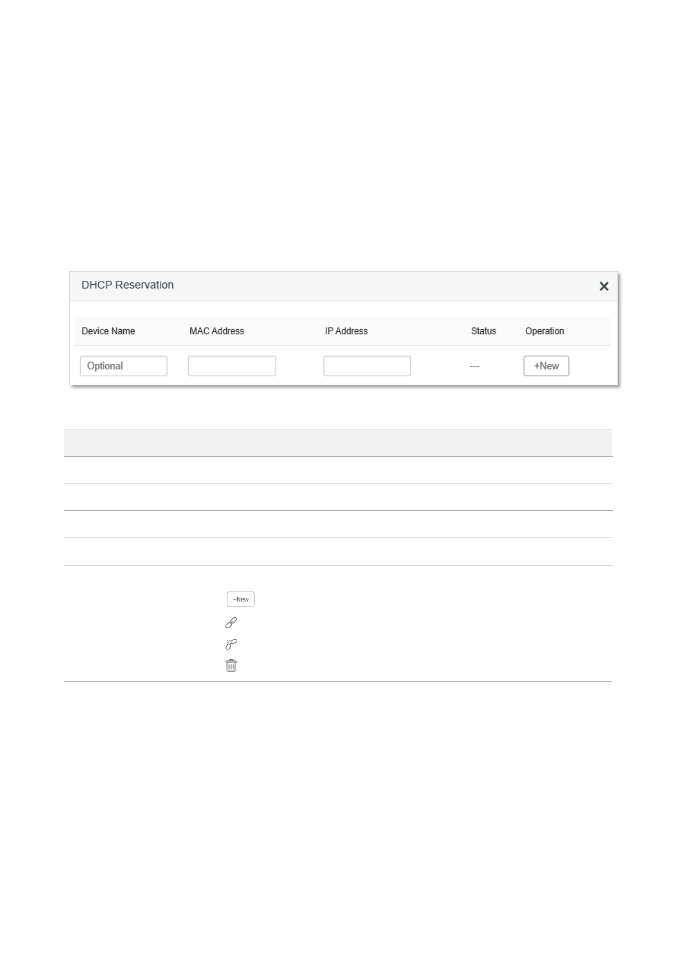677x957 pixels.
Task: Click the link-shaped bind icon
Action: tap(231, 622)
